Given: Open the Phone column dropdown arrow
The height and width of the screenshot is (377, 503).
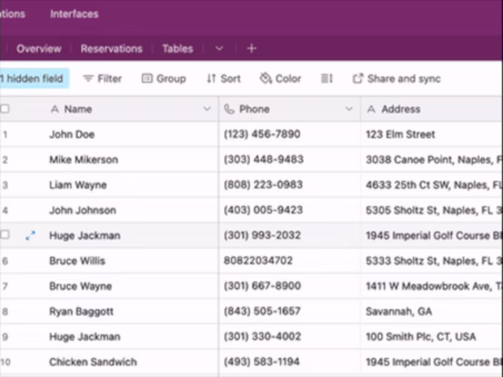Looking at the screenshot, I should 349,109.
